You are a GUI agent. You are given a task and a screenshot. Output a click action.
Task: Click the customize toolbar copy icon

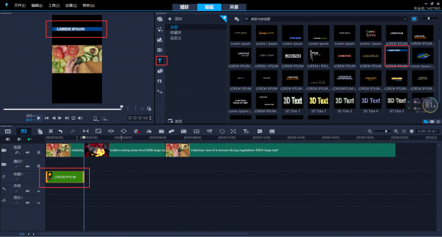click(40, 131)
